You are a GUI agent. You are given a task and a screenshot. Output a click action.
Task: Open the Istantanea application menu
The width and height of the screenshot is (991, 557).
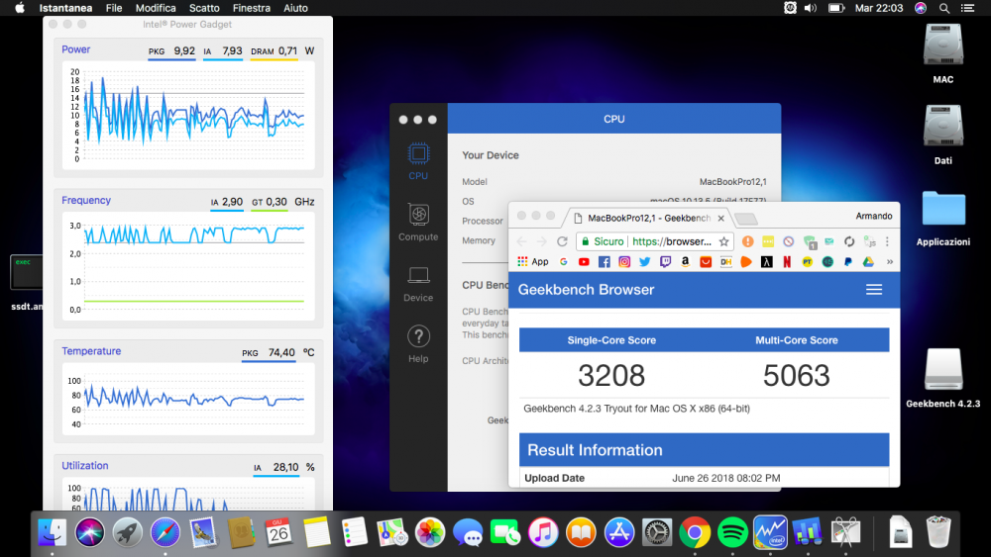65,8
